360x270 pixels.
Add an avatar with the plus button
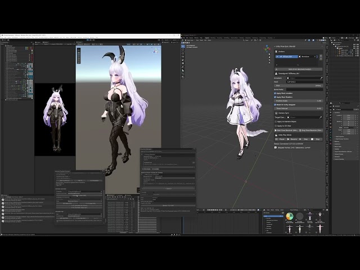[321, 56]
